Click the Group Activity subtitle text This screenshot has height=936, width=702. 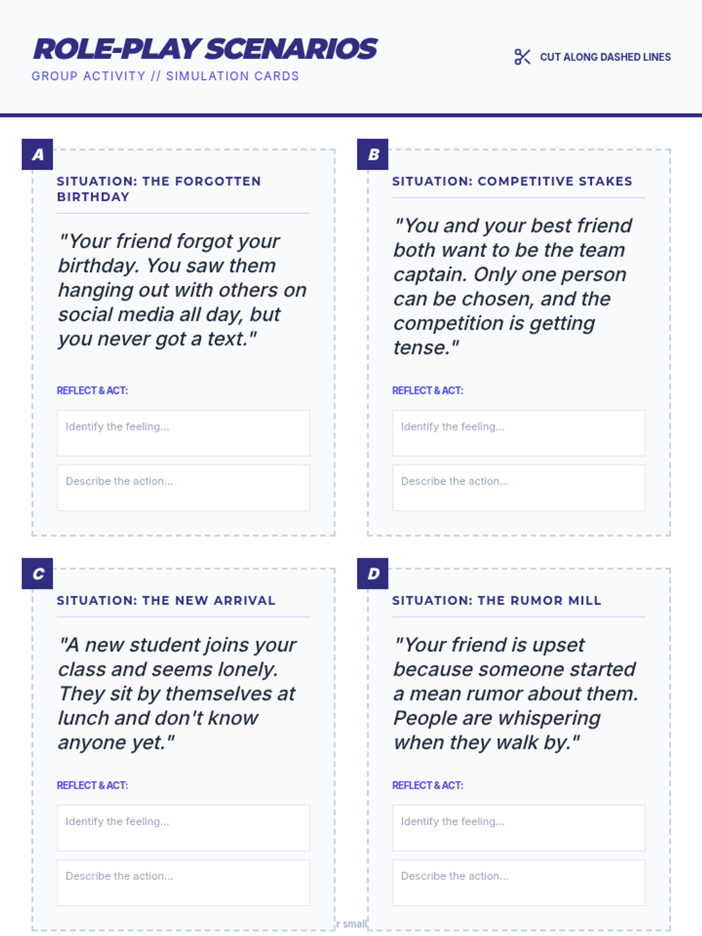click(x=165, y=76)
